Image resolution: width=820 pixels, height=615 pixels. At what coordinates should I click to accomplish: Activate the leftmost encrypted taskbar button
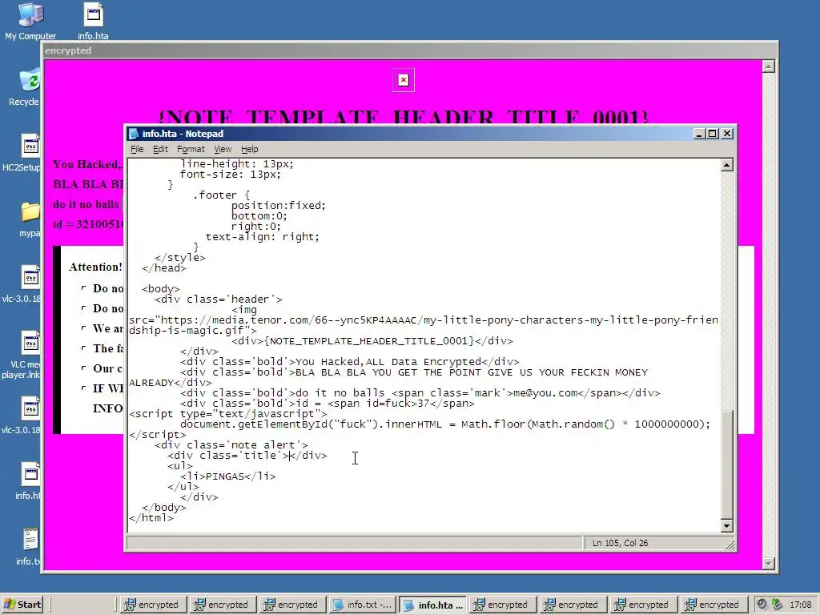151,605
